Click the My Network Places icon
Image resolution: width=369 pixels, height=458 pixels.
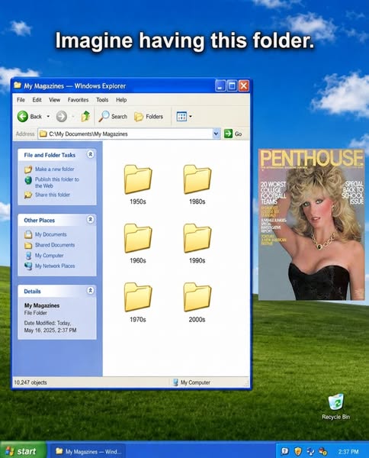[x=28, y=266]
